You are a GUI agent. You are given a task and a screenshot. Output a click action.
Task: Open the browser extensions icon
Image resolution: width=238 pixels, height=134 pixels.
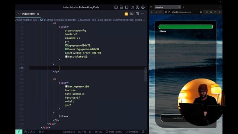coord(215,12)
